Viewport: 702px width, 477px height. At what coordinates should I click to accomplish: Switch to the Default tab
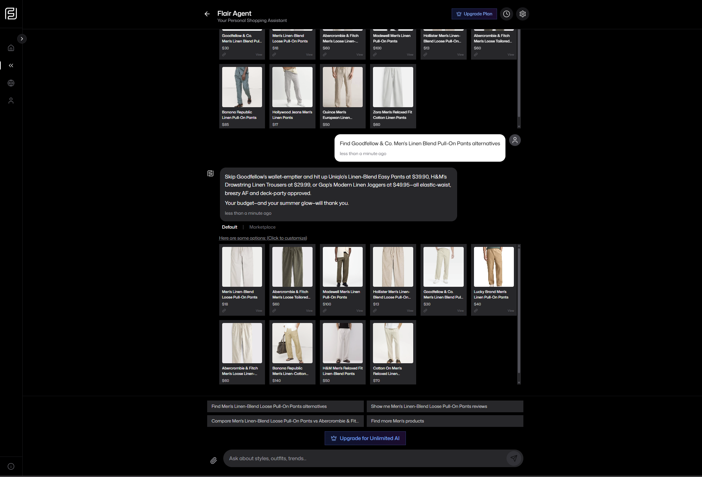click(229, 227)
